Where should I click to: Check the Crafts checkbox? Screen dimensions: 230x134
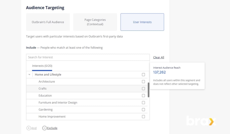143,89
